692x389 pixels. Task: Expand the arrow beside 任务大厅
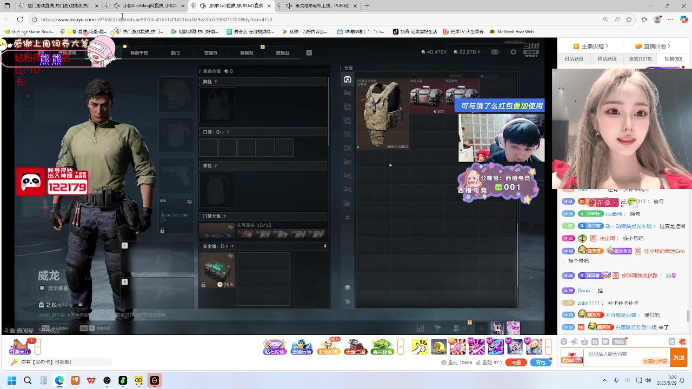[x=38, y=347]
